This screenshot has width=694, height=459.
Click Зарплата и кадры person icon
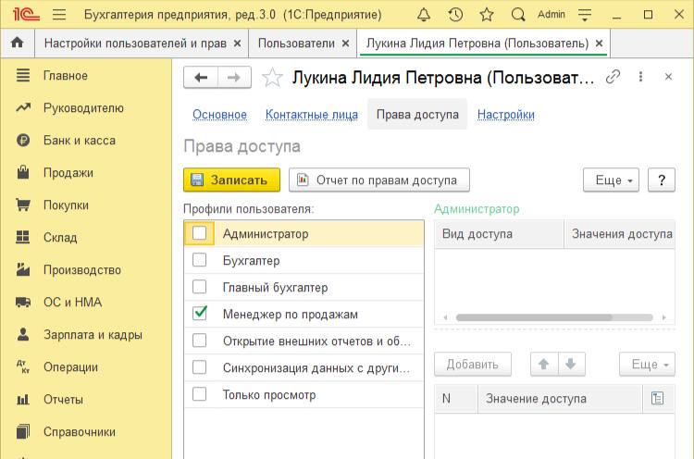click(23, 335)
